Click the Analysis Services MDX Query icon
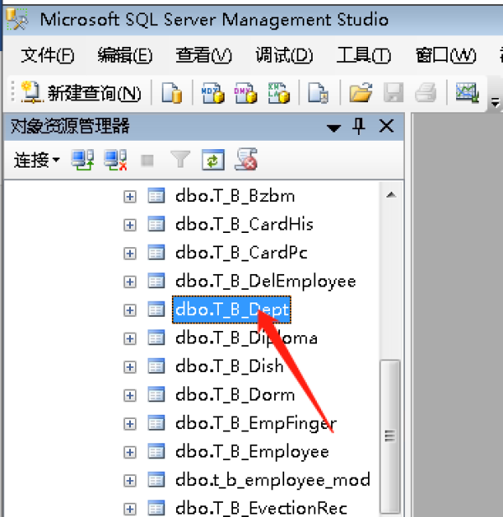Viewport: 503px width, 517px height. pyautogui.click(x=213, y=93)
